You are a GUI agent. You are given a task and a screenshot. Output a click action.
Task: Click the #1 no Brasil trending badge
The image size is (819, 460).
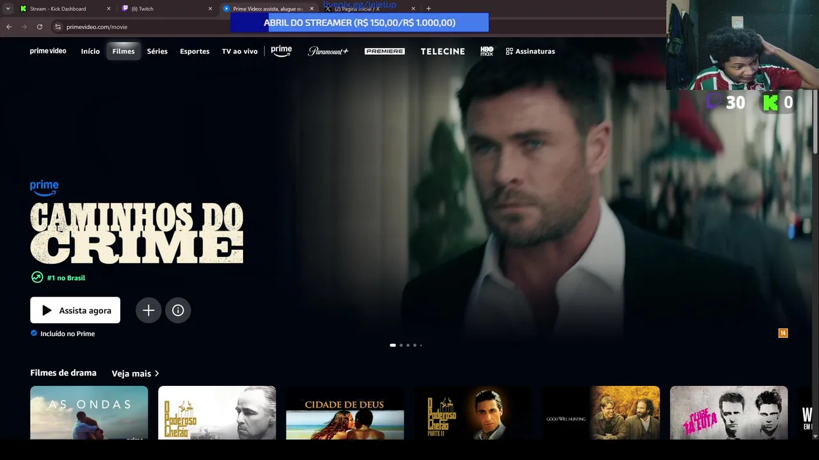tap(58, 277)
